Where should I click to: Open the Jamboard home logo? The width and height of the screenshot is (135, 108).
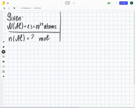pos(3,3)
